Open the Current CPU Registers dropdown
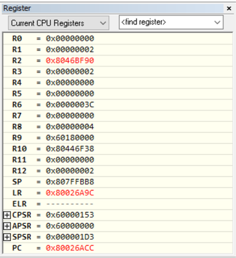The image size is (236, 258). click(59, 23)
